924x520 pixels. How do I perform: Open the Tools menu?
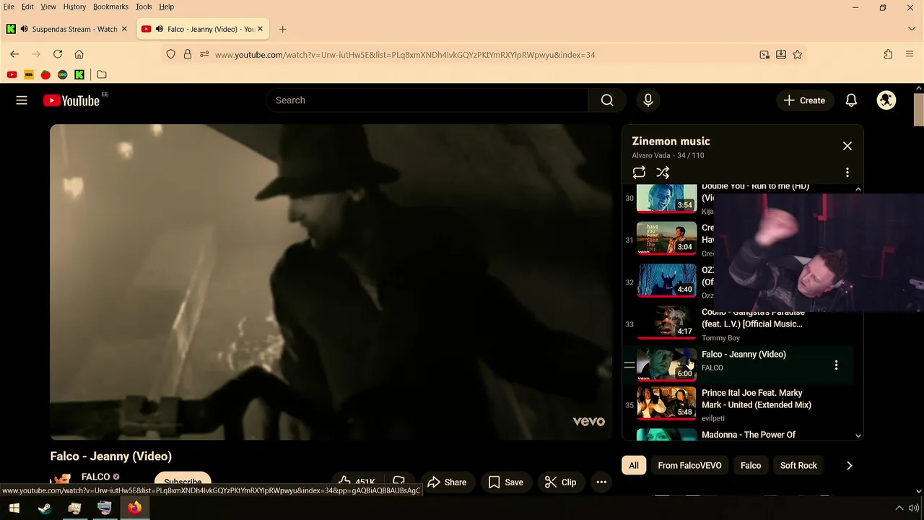144,6
